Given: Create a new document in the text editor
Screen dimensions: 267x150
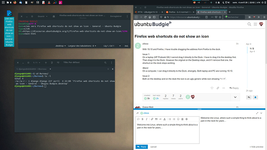Looking at the screenshot, I should 54,16.
